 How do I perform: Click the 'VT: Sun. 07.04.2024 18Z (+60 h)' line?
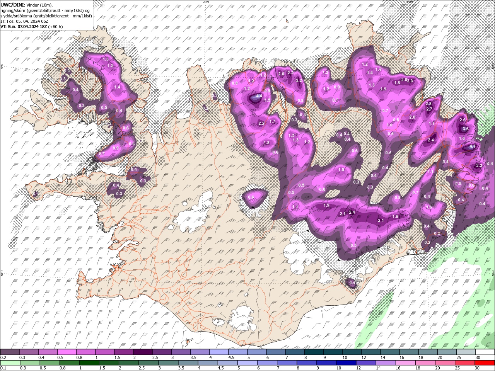[x=32, y=27]
